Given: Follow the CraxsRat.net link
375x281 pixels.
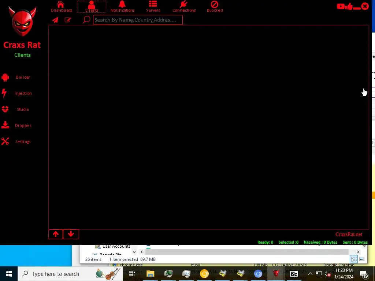Looking at the screenshot, I should point(349,234).
